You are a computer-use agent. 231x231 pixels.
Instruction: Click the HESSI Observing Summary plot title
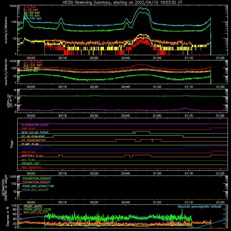pos(122,3)
